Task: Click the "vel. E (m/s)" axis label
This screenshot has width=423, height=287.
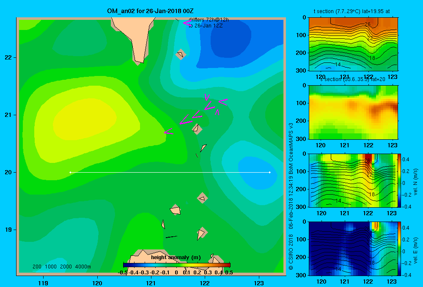Action: (x=416, y=250)
